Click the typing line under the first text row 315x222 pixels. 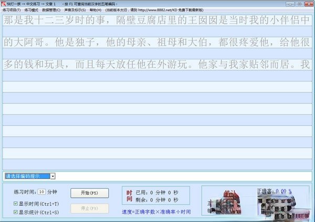coord(157,31)
